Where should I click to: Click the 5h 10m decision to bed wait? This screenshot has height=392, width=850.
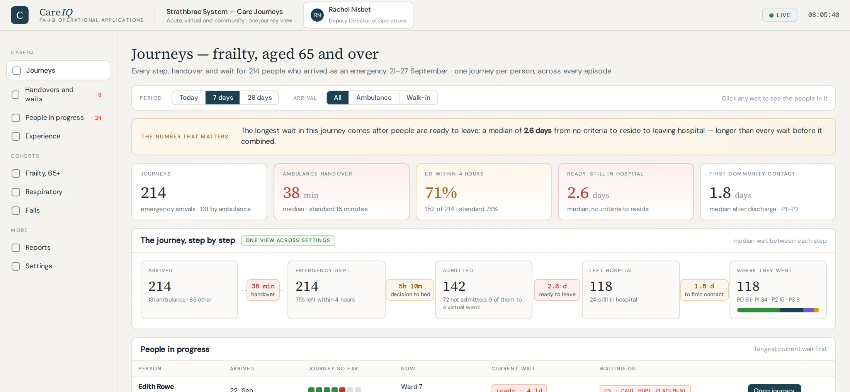pos(410,290)
